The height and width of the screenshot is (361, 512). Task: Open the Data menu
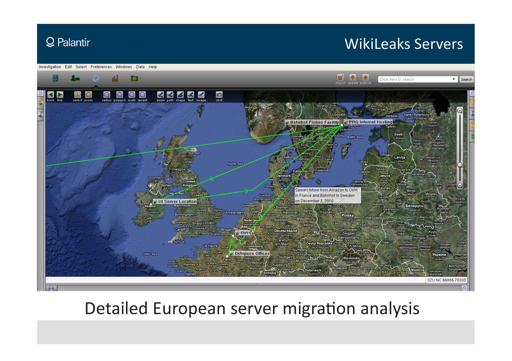pyautogui.click(x=140, y=67)
